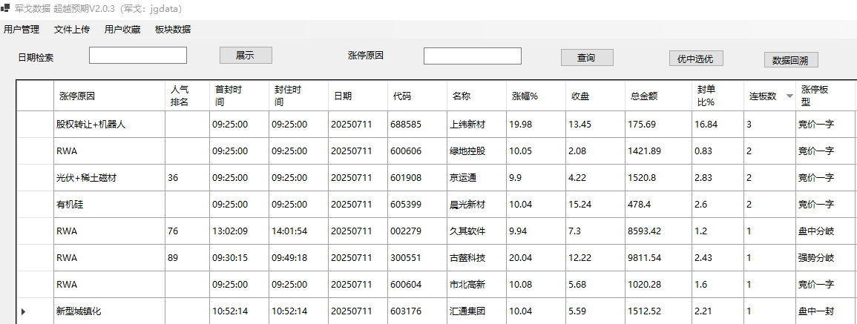The height and width of the screenshot is (324, 857).
Task: Click the 数据回溯 button
Action: [x=791, y=60]
